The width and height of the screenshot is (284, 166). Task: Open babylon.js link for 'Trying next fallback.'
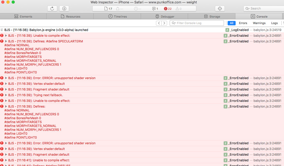click(267, 95)
